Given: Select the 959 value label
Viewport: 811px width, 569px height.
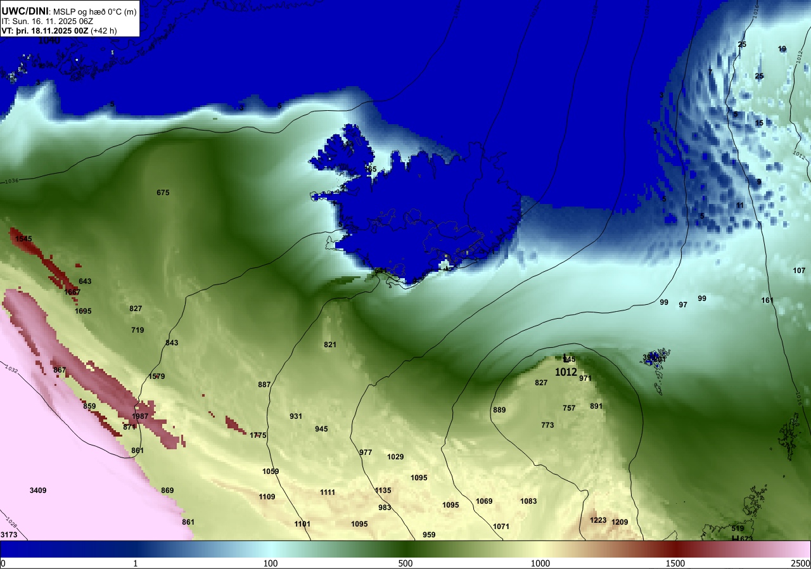Looking at the screenshot, I should 429,535.
